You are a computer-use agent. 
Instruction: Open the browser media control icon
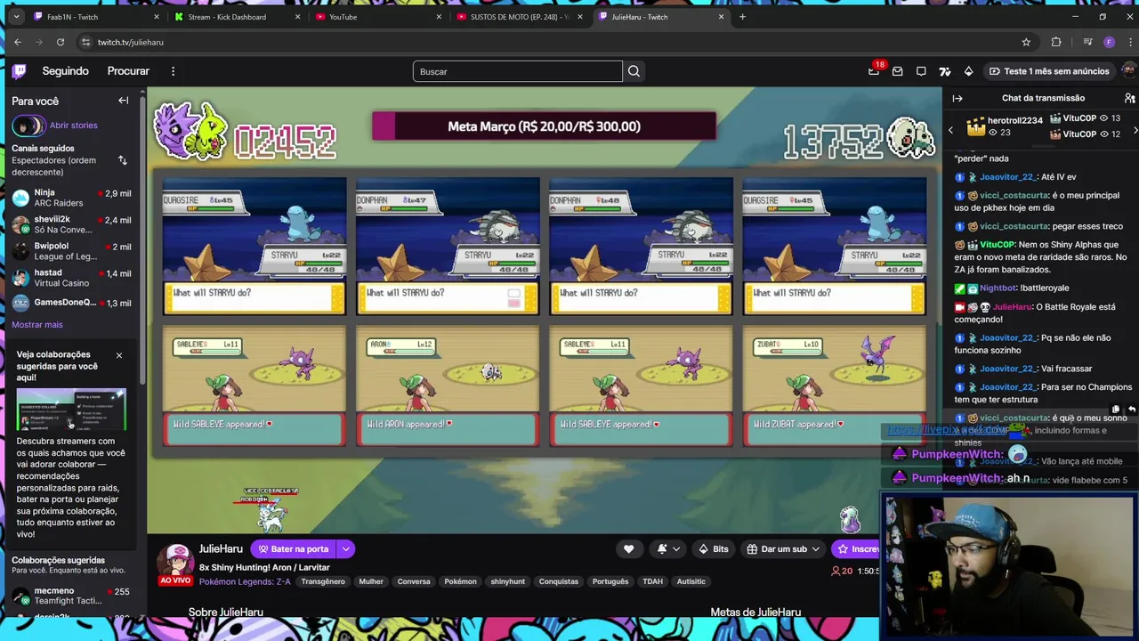tap(1087, 42)
